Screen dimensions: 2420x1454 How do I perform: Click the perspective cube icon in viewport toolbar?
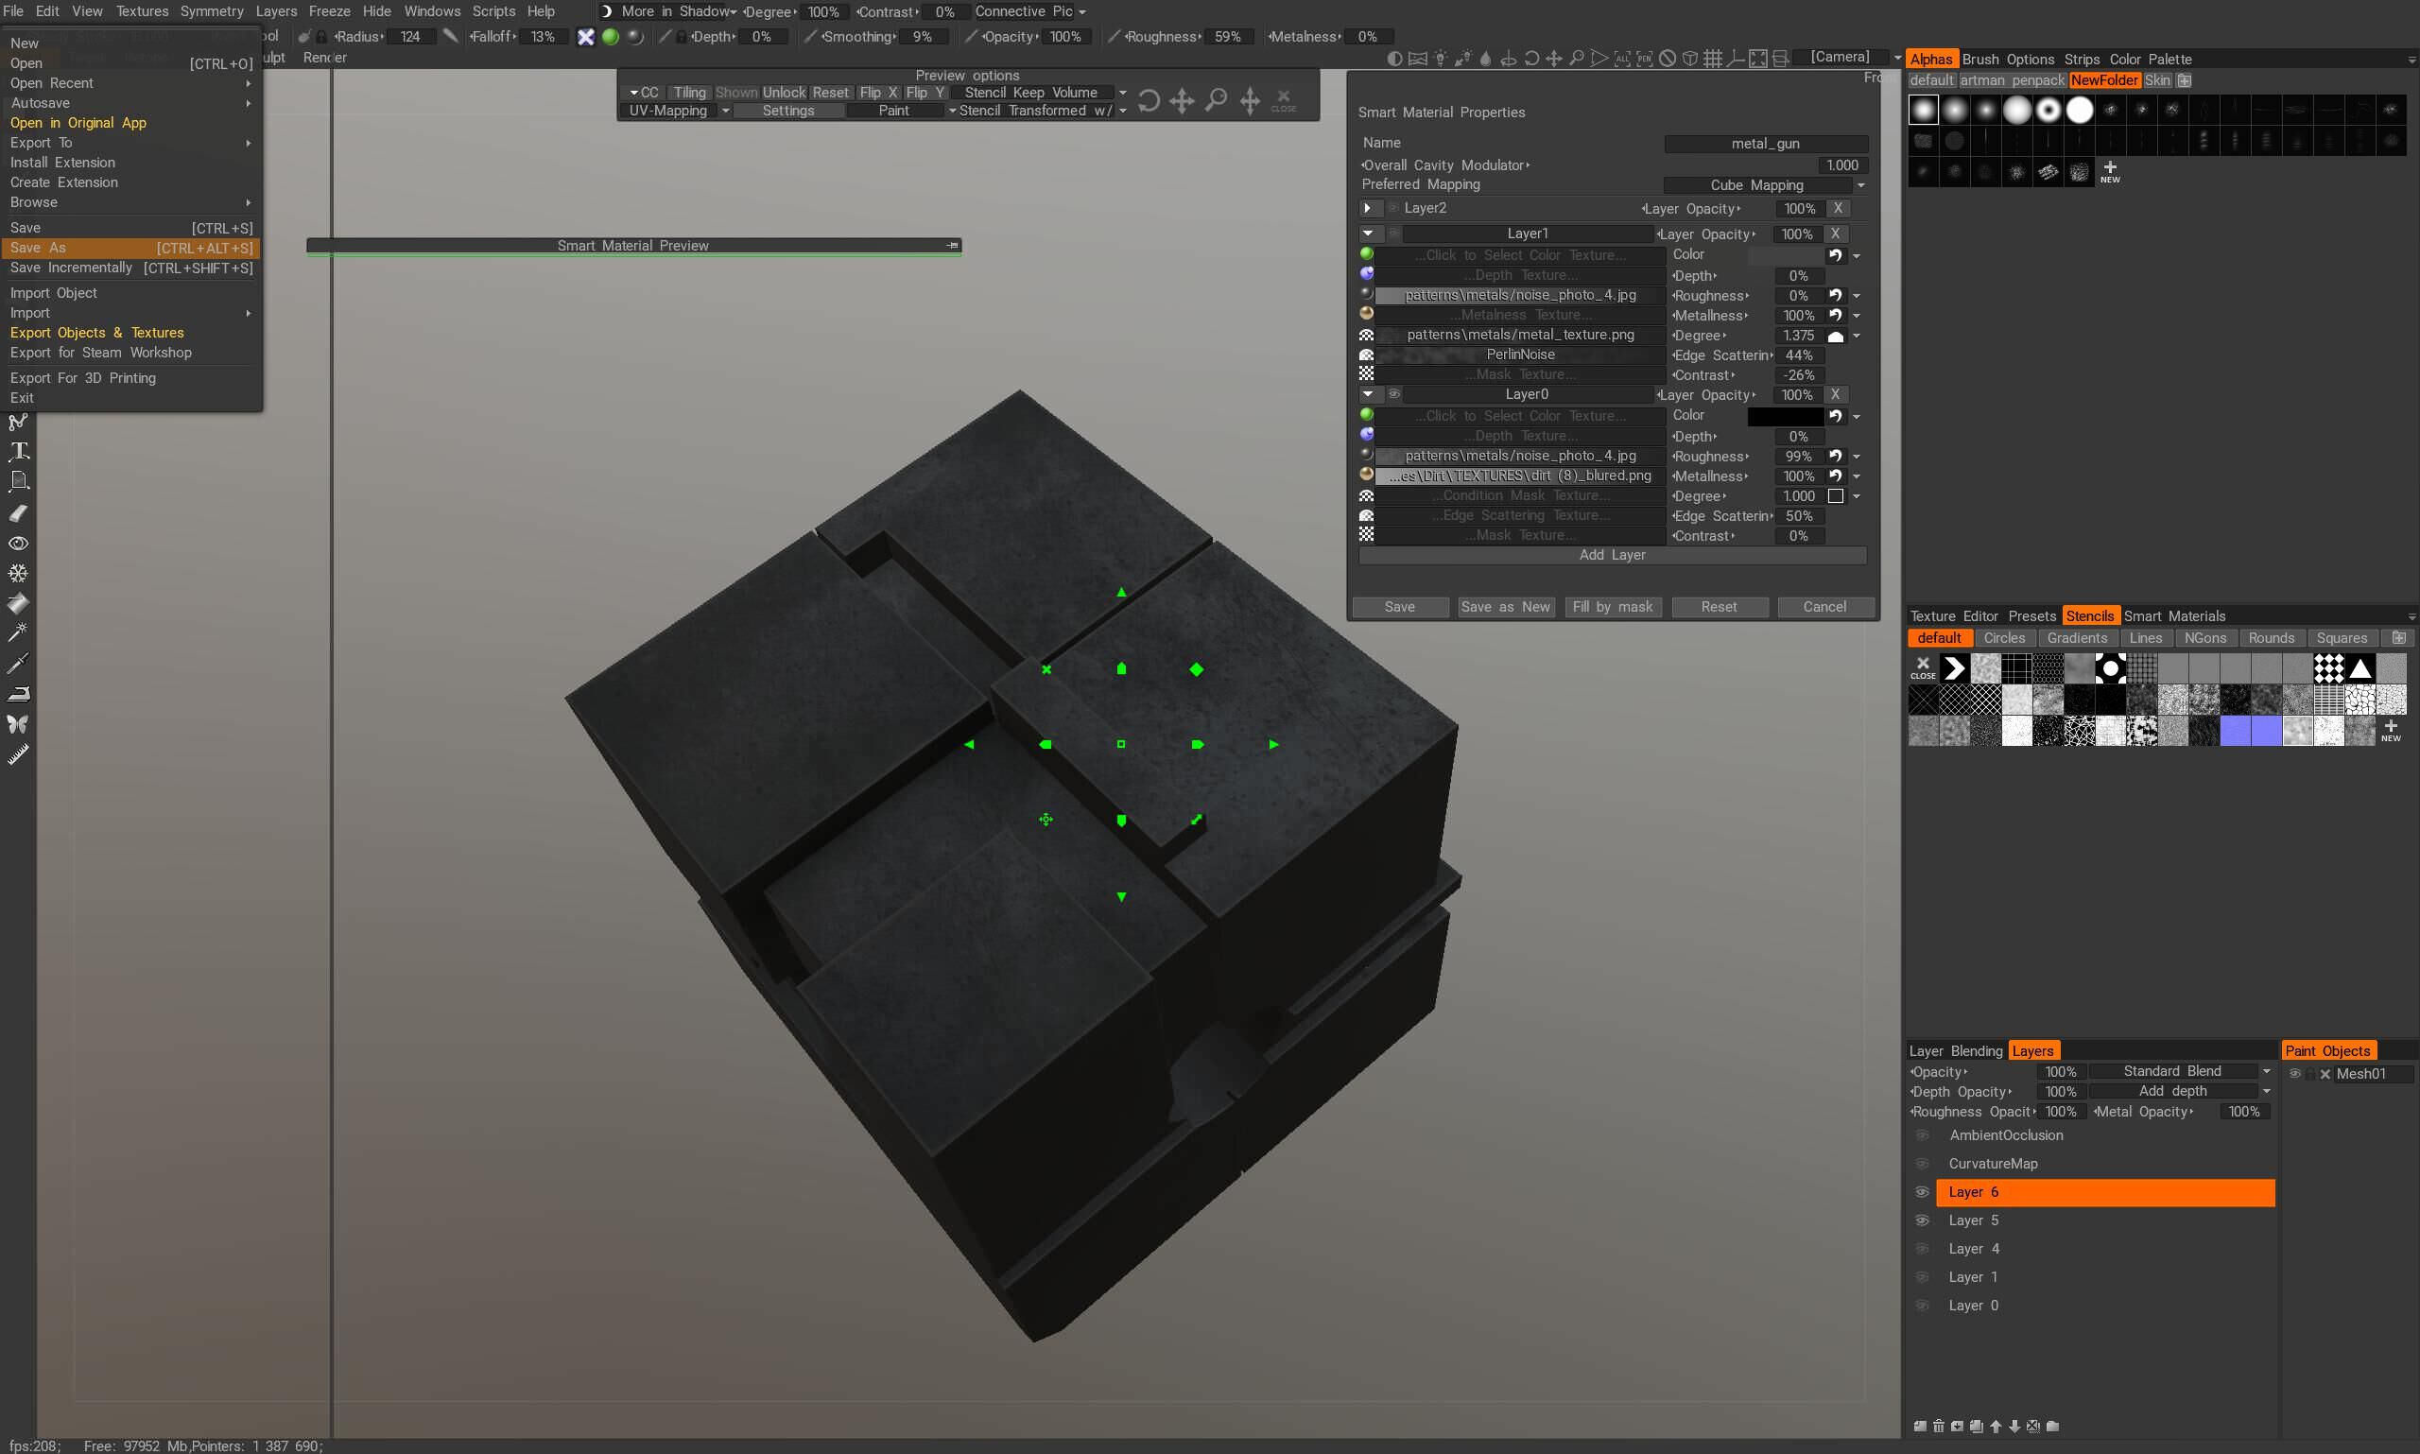click(1690, 59)
